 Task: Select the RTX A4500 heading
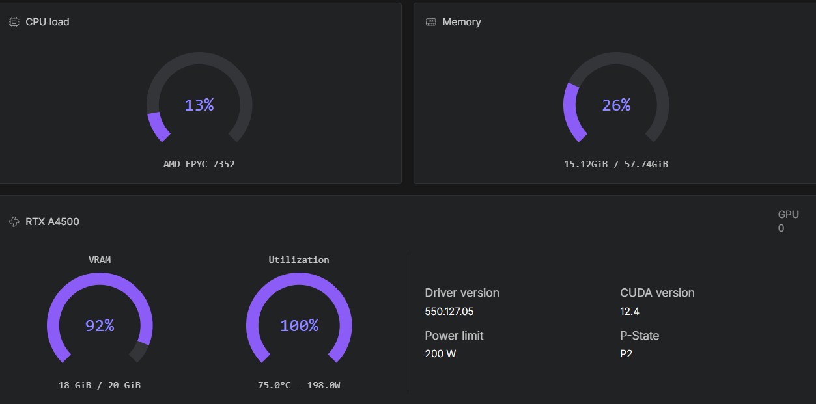point(53,222)
